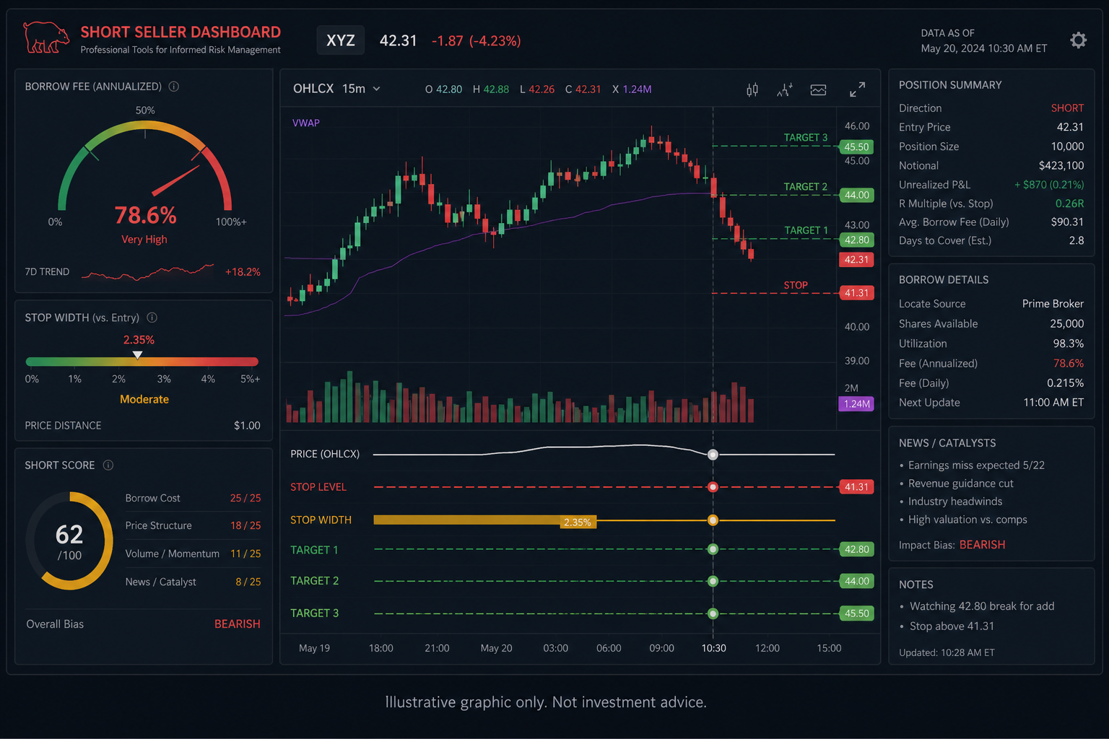The image size is (1109, 739).
Task: Select the XYZ ticker box
Action: click(340, 40)
